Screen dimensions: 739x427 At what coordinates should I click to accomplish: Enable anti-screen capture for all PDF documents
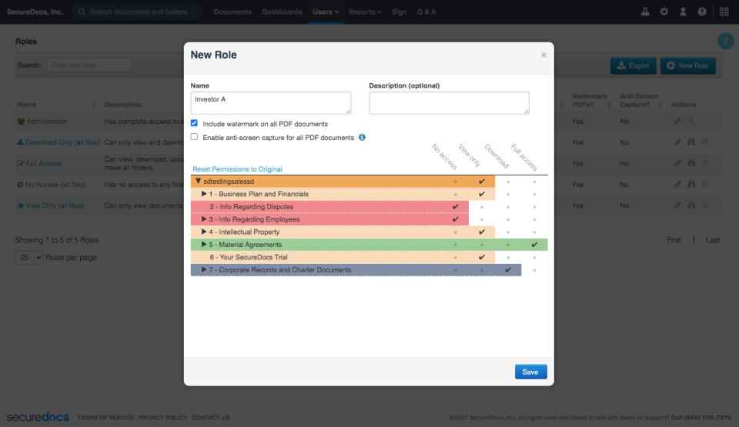195,138
